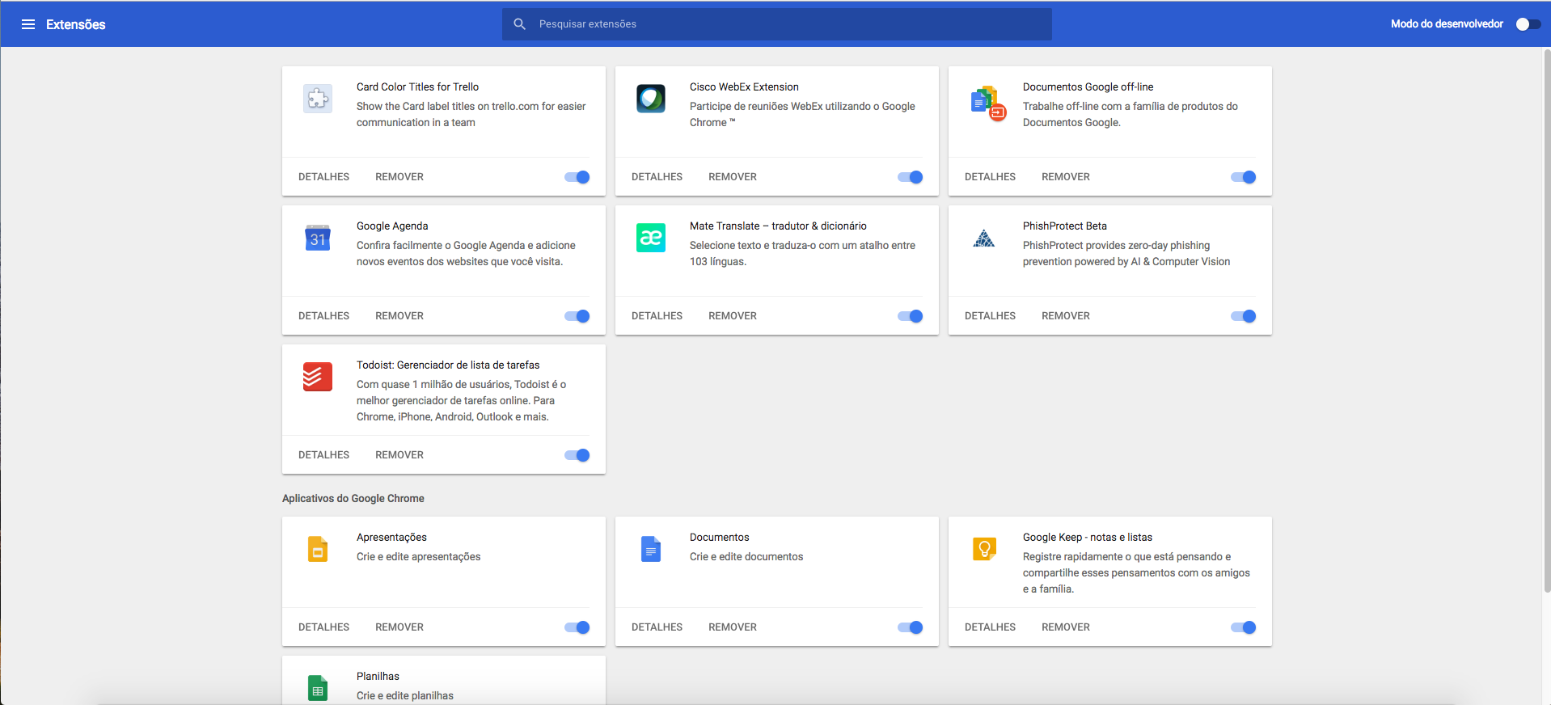
Task: Remove the Mate Translate extension
Action: click(733, 316)
